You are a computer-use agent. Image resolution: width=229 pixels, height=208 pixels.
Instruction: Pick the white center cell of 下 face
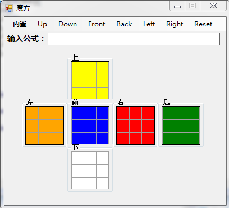(x=90, y=171)
